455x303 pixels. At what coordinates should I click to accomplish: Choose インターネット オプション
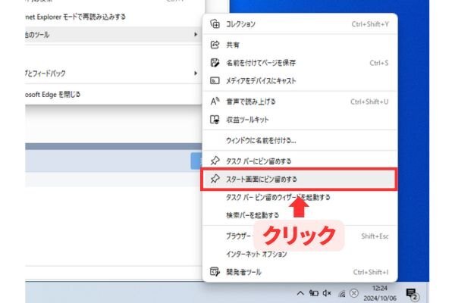click(x=300, y=254)
